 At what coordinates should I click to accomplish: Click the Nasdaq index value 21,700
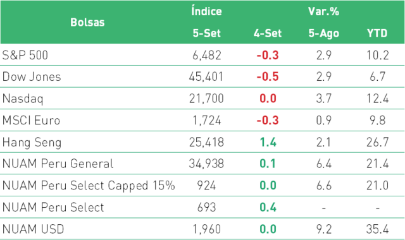206,99
